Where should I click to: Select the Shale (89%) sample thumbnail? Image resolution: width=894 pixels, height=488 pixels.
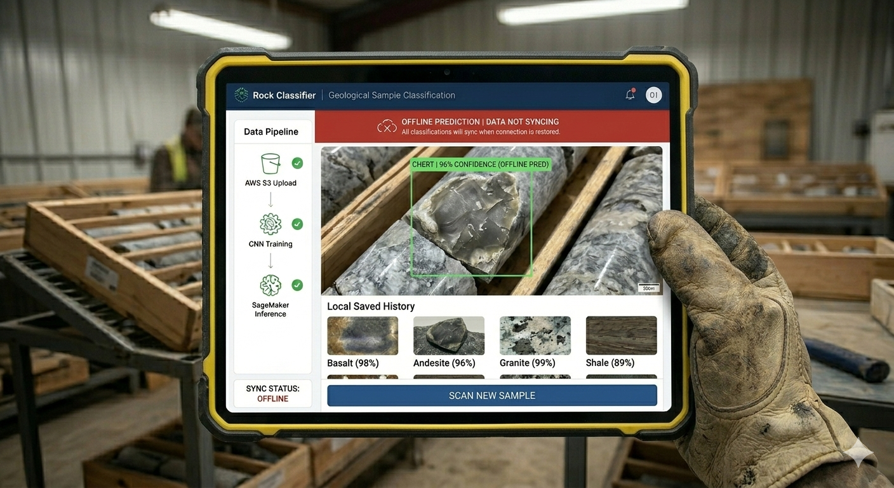(x=621, y=335)
